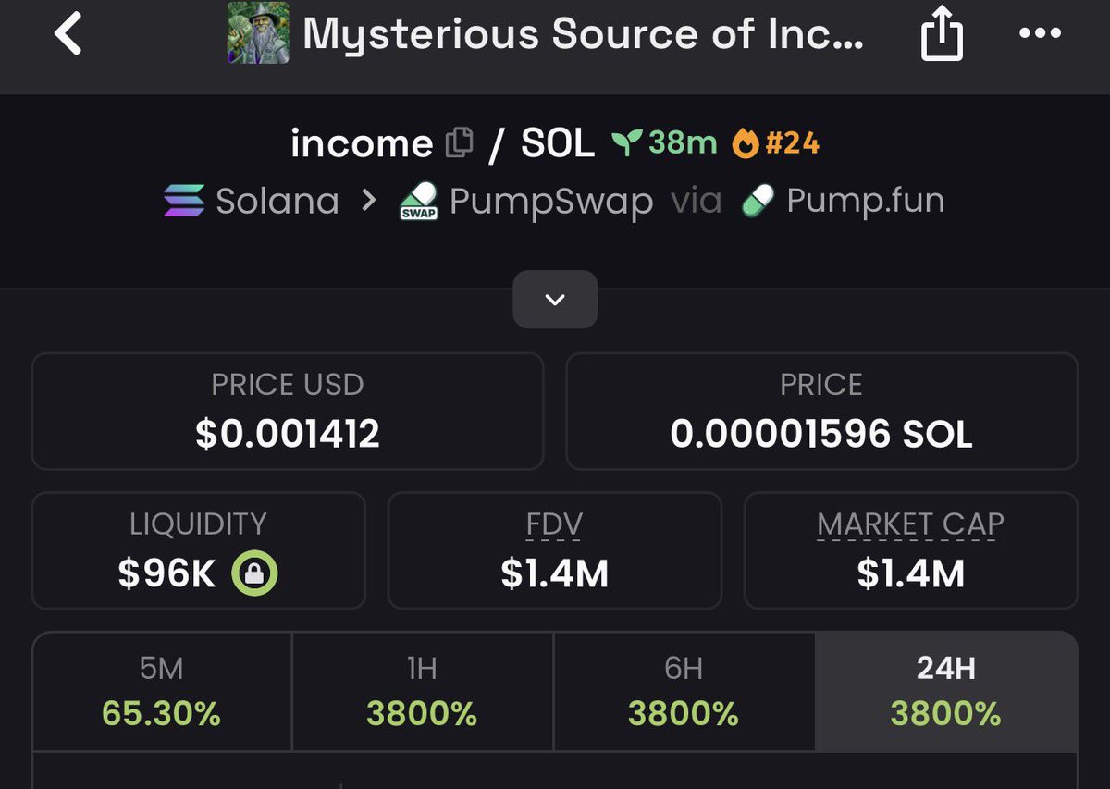The image size is (1110, 789).
Task: Tap the Pump.fun pill logo
Action: click(758, 201)
